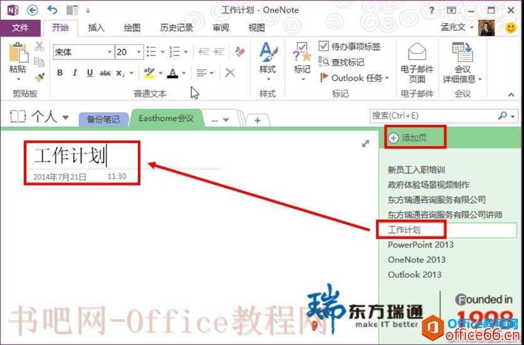This screenshot has width=524, height=345.
Task: Click the 工作计划 page title field
Action: [x=70, y=156]
